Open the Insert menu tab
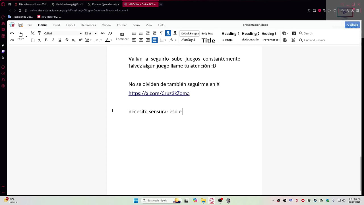 tap(56, 25)
